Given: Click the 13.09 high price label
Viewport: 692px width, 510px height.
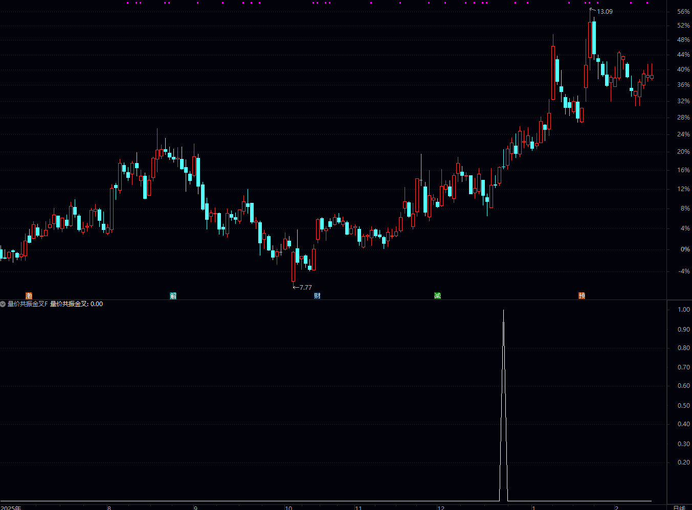Looking at the screenshot, I should tap(605, 12).
